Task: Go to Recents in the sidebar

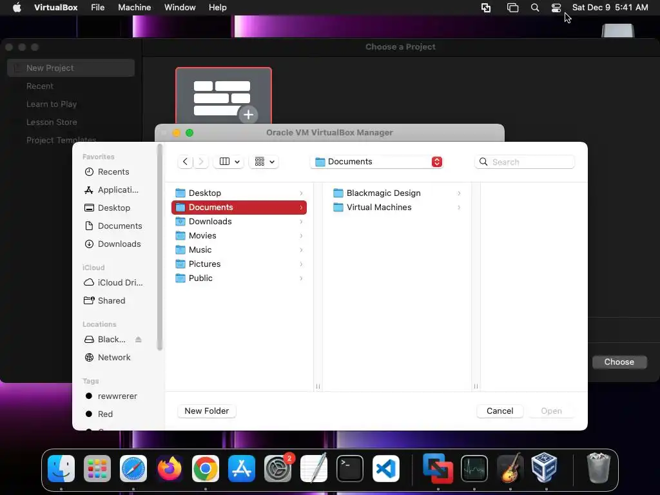Action: pyautogui.click(x=113, y=171)
